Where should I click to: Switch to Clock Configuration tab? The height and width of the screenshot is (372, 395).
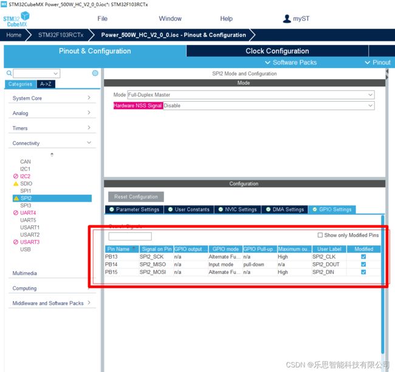(x=277, y=51)
